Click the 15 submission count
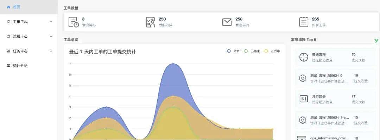Image resolution: width=380 pixels, height=140 pixels. (x=356, y=117)
